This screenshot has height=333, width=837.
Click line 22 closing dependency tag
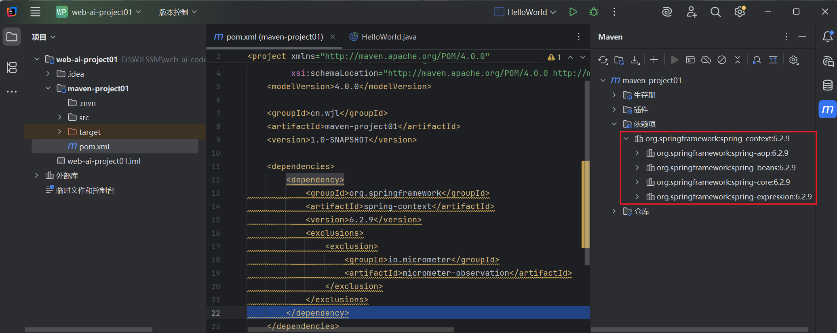(x=318, y=313)
